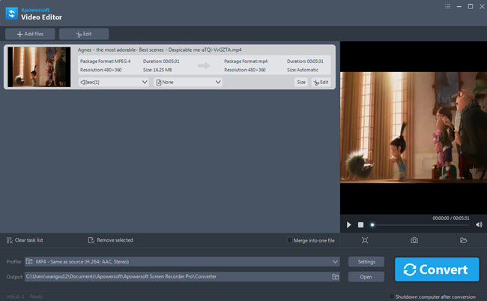Enable Shutdown computer after conversion checkbox

(392, 296)
